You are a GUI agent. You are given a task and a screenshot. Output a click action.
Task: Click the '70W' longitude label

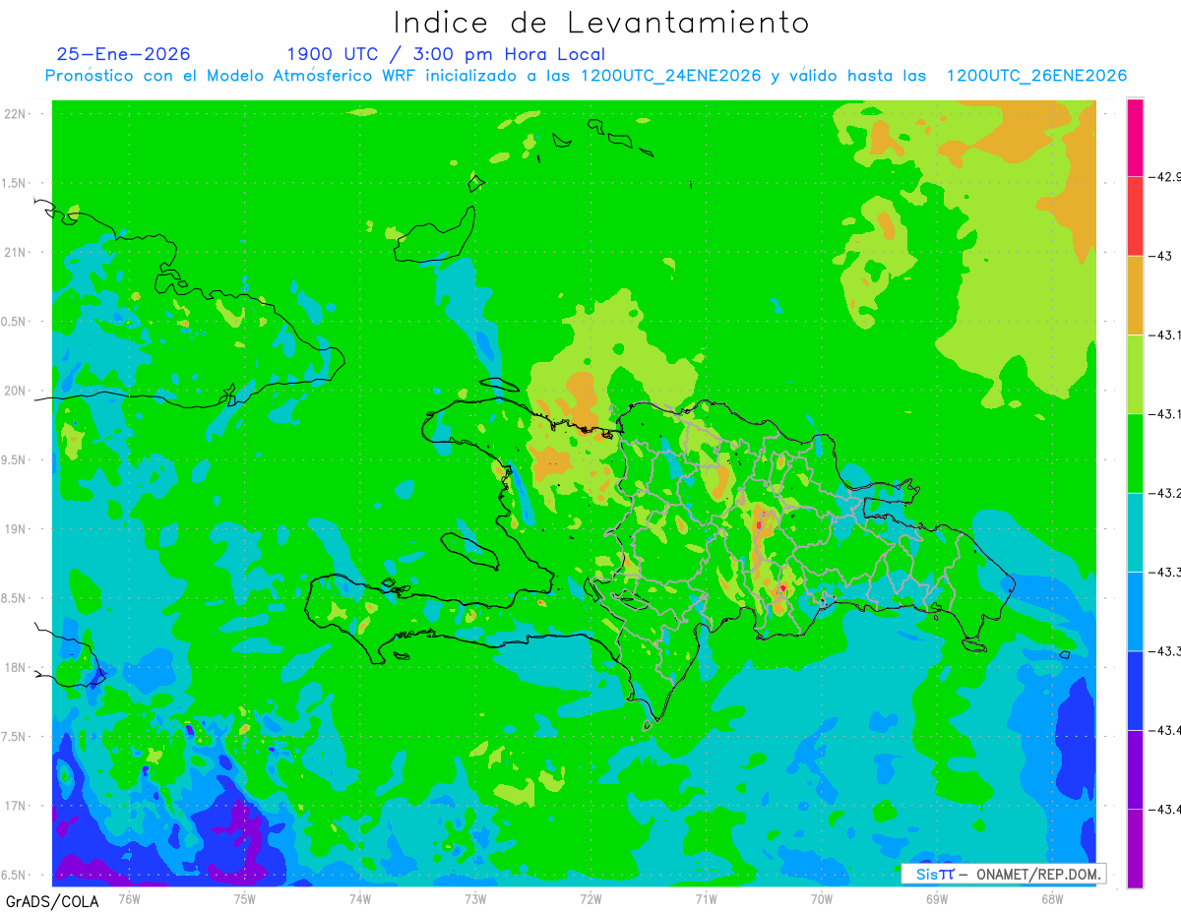822,898
